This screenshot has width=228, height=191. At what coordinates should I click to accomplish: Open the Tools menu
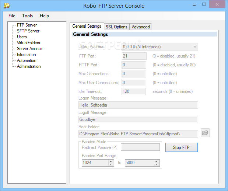(27, 16)
